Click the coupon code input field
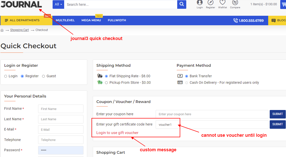Viewport: 286px width, 157px height. coord(212,114)
